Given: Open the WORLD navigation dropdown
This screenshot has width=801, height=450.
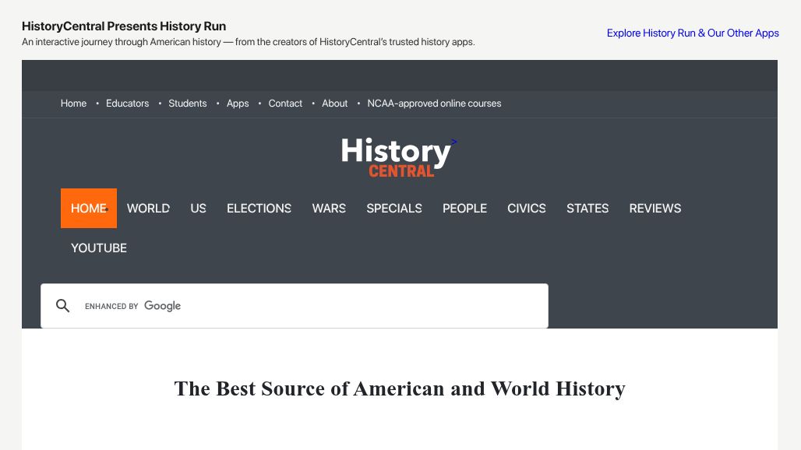Looking at the screenshot, I should pos(148,208).
